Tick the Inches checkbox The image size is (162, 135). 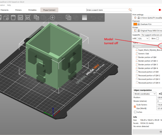135,112
